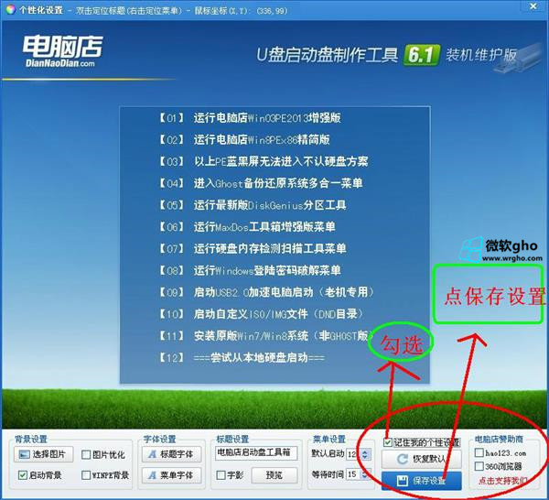Screen dimensions: 549x500
Task: Check the hao123.com sponsor checkbox
Action: tap(479, 452)
